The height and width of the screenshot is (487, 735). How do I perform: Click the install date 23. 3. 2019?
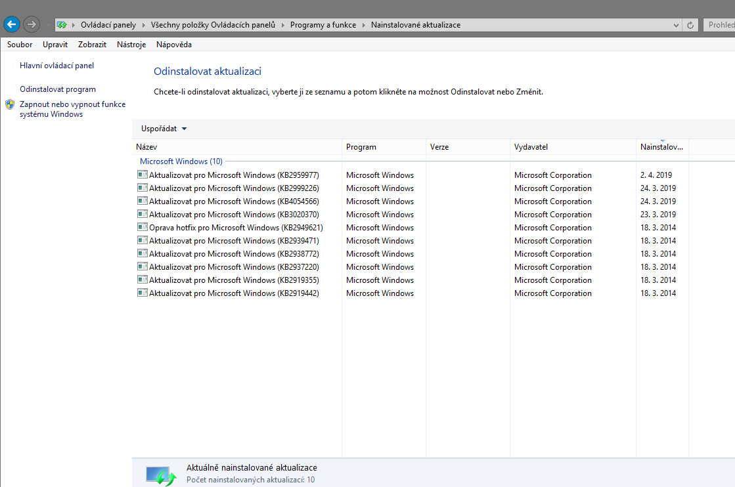(658, 214)
